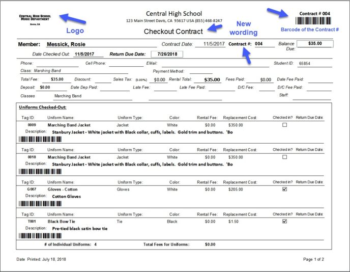350x272 pixels.
Task: Tick the Checked in box for tag 0018
Action: click(x=284, y=157)
